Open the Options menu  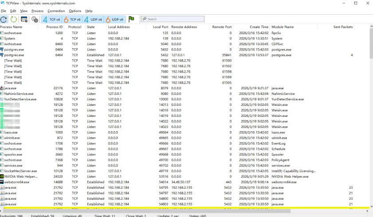pyautogui.click(x=75, y=11)
